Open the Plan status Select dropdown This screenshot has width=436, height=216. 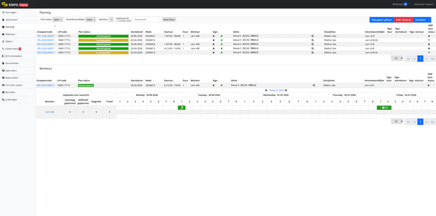[58, 19]
